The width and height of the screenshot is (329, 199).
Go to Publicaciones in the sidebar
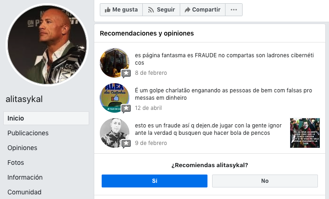pos(28,133)
